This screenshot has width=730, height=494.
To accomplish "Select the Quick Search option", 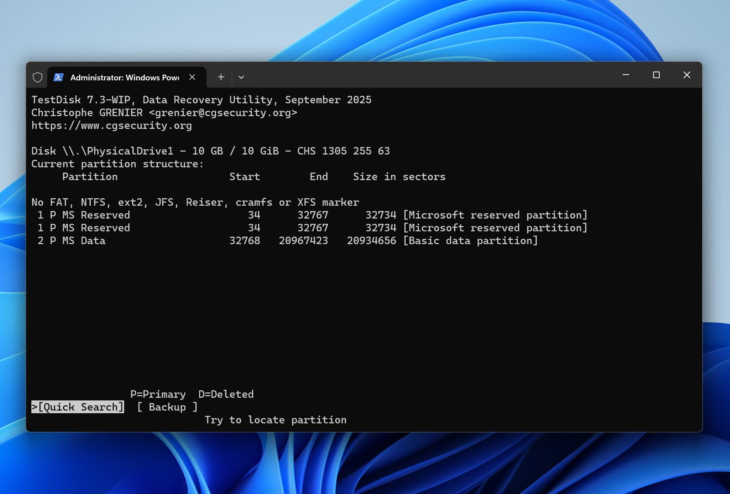I will pyautogui.click(x=78, y=407).
